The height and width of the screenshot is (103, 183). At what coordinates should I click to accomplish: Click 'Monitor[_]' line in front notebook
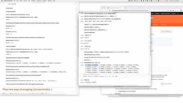[88, 60]
